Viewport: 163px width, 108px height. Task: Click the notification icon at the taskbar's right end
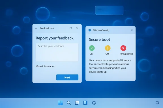click(157, 103)
